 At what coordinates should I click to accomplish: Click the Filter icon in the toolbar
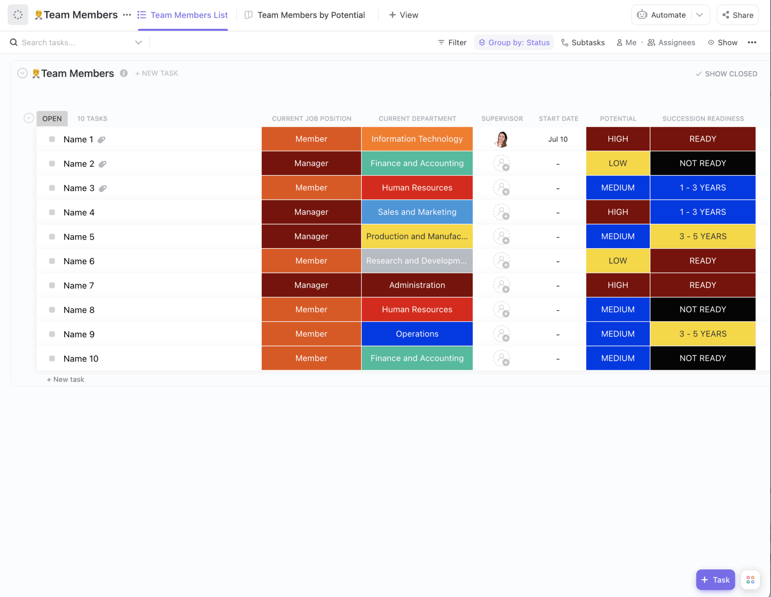pos(442,42)
